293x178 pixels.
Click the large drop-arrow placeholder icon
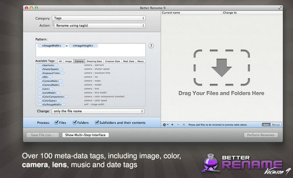tap(222, 68)
